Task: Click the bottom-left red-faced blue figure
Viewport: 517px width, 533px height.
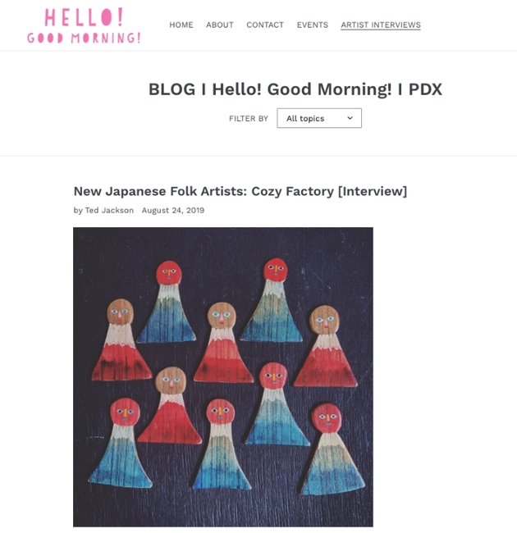Action: [121, 443]
